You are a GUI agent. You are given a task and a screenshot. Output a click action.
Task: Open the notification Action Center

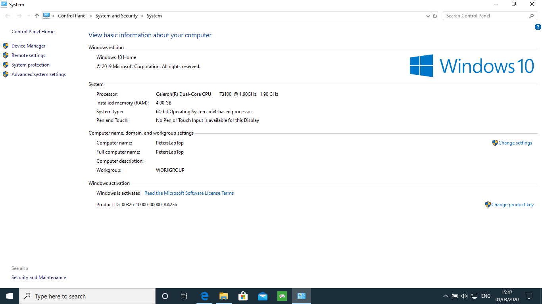point(529,296)
